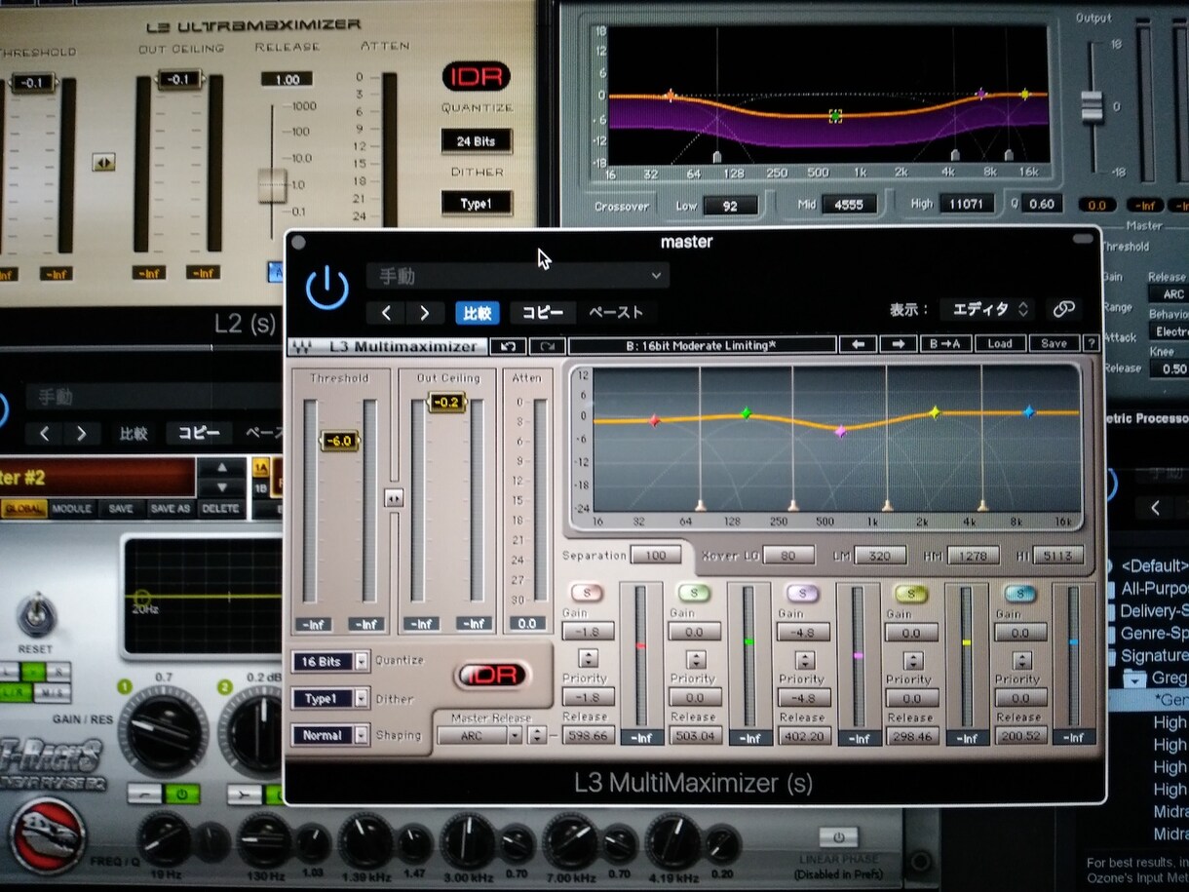Open the L3 Dither Type1 dropdown
Image resolution: width=1189 pixels, height=892 pixels.
pos(331,699)
